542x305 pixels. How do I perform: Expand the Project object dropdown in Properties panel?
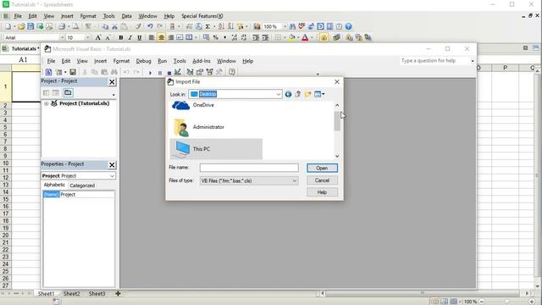pyautogui.click(x=112, y=176)
